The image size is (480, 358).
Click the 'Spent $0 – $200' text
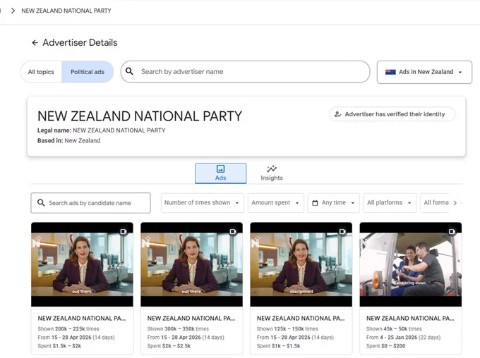(385, 346)
